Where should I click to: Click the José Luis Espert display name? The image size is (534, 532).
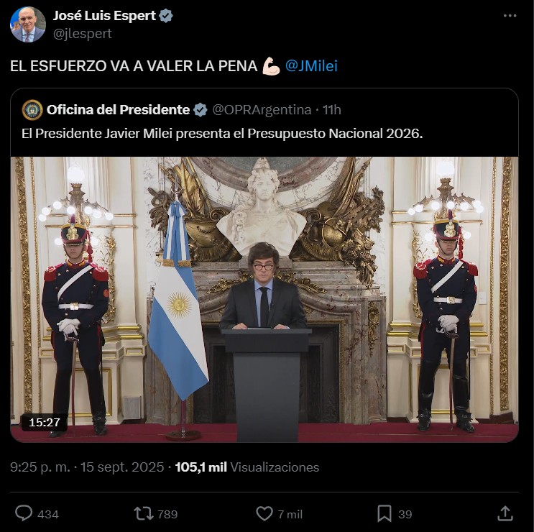(104, 16)
